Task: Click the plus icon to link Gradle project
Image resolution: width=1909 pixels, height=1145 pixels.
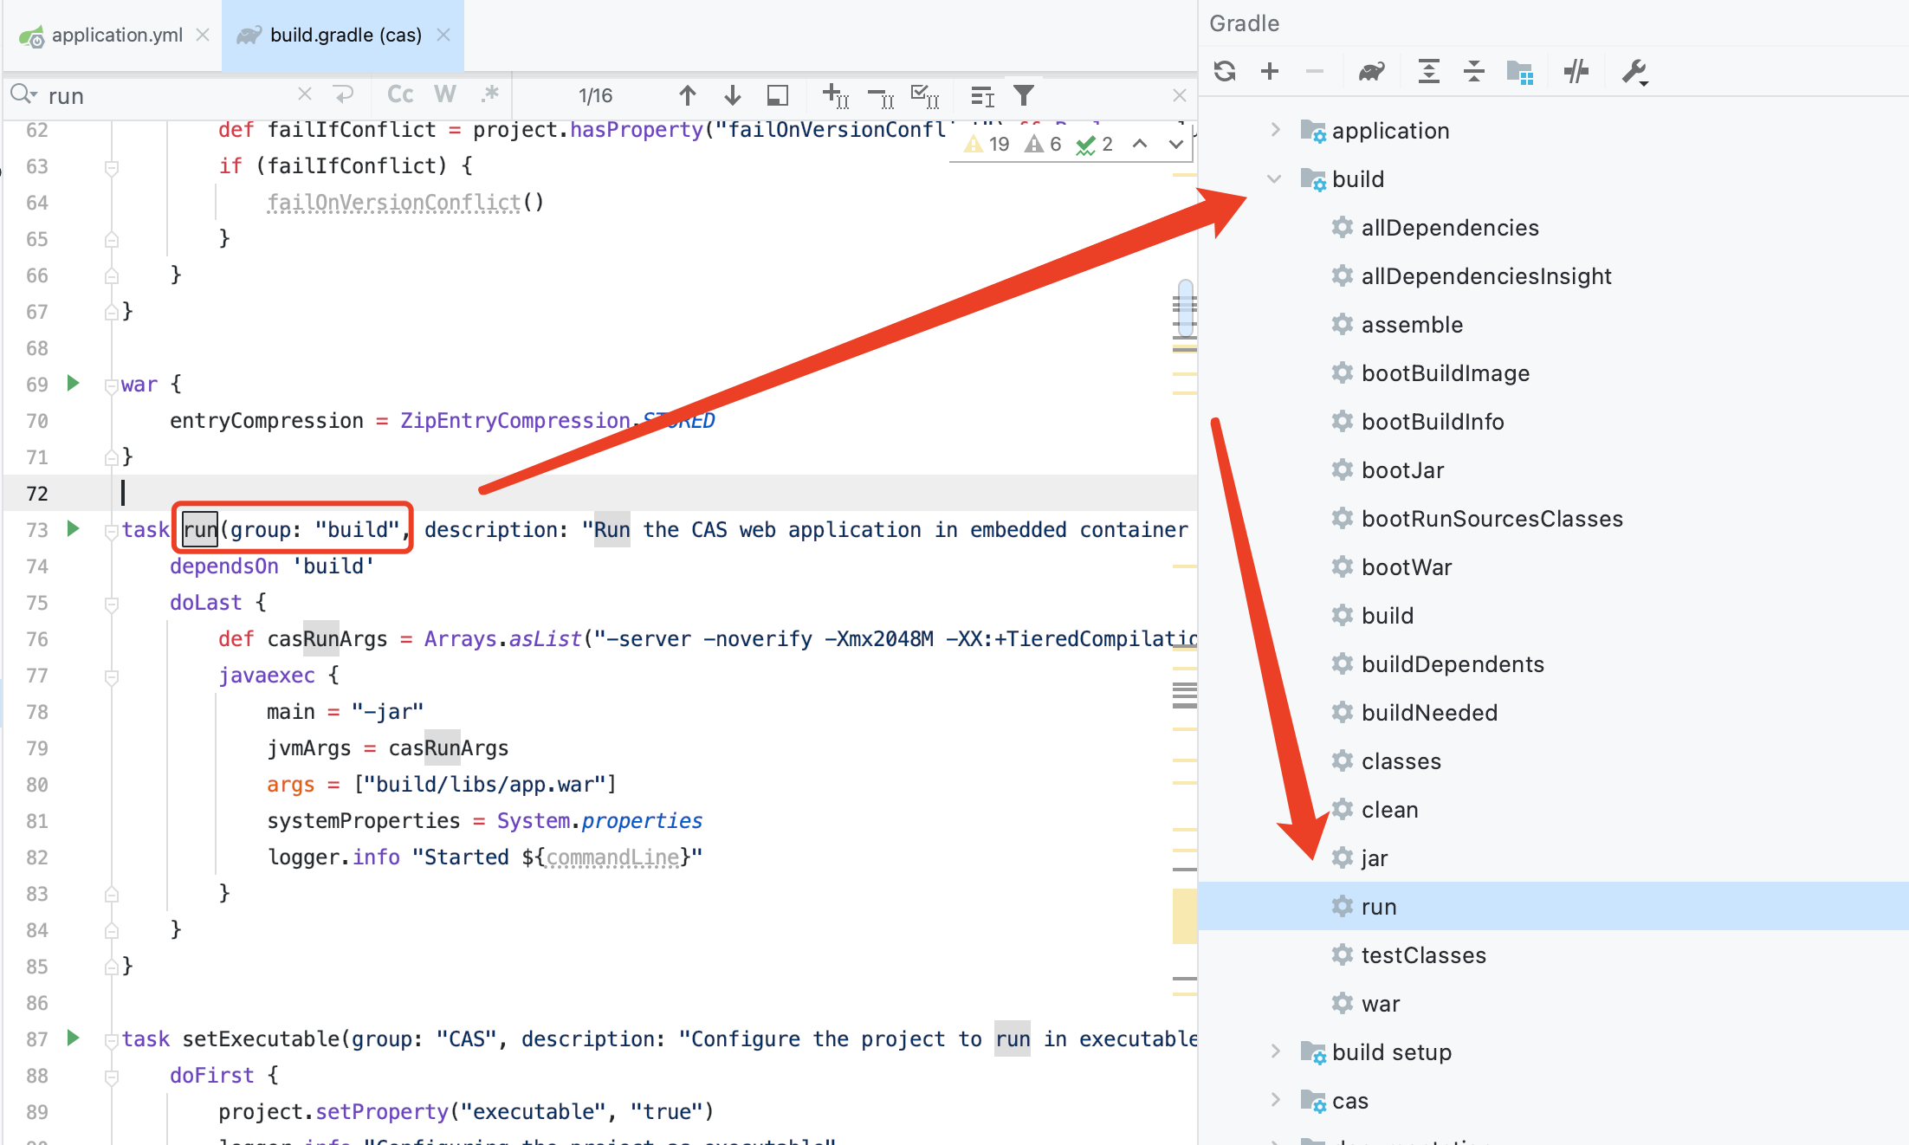Action: [x=1270, y=71]
